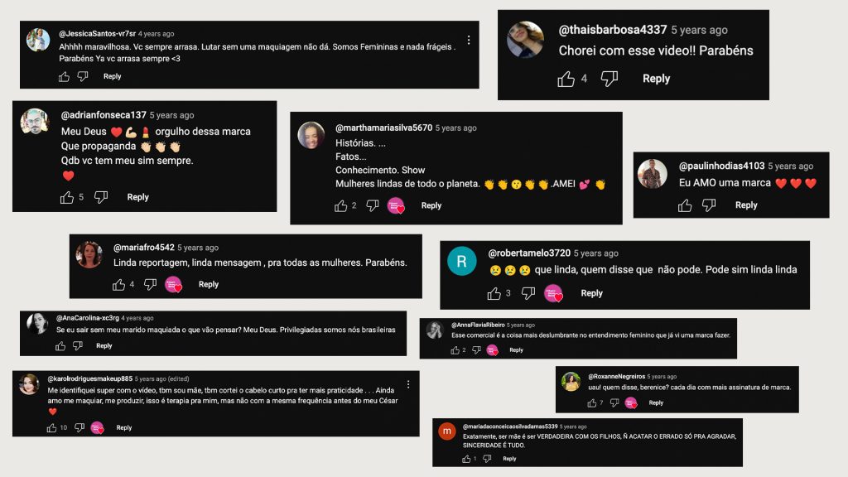Like the comment by @thaisbarbosa4337
Screen dimensions: 848x477
click(x=566, y=79)
